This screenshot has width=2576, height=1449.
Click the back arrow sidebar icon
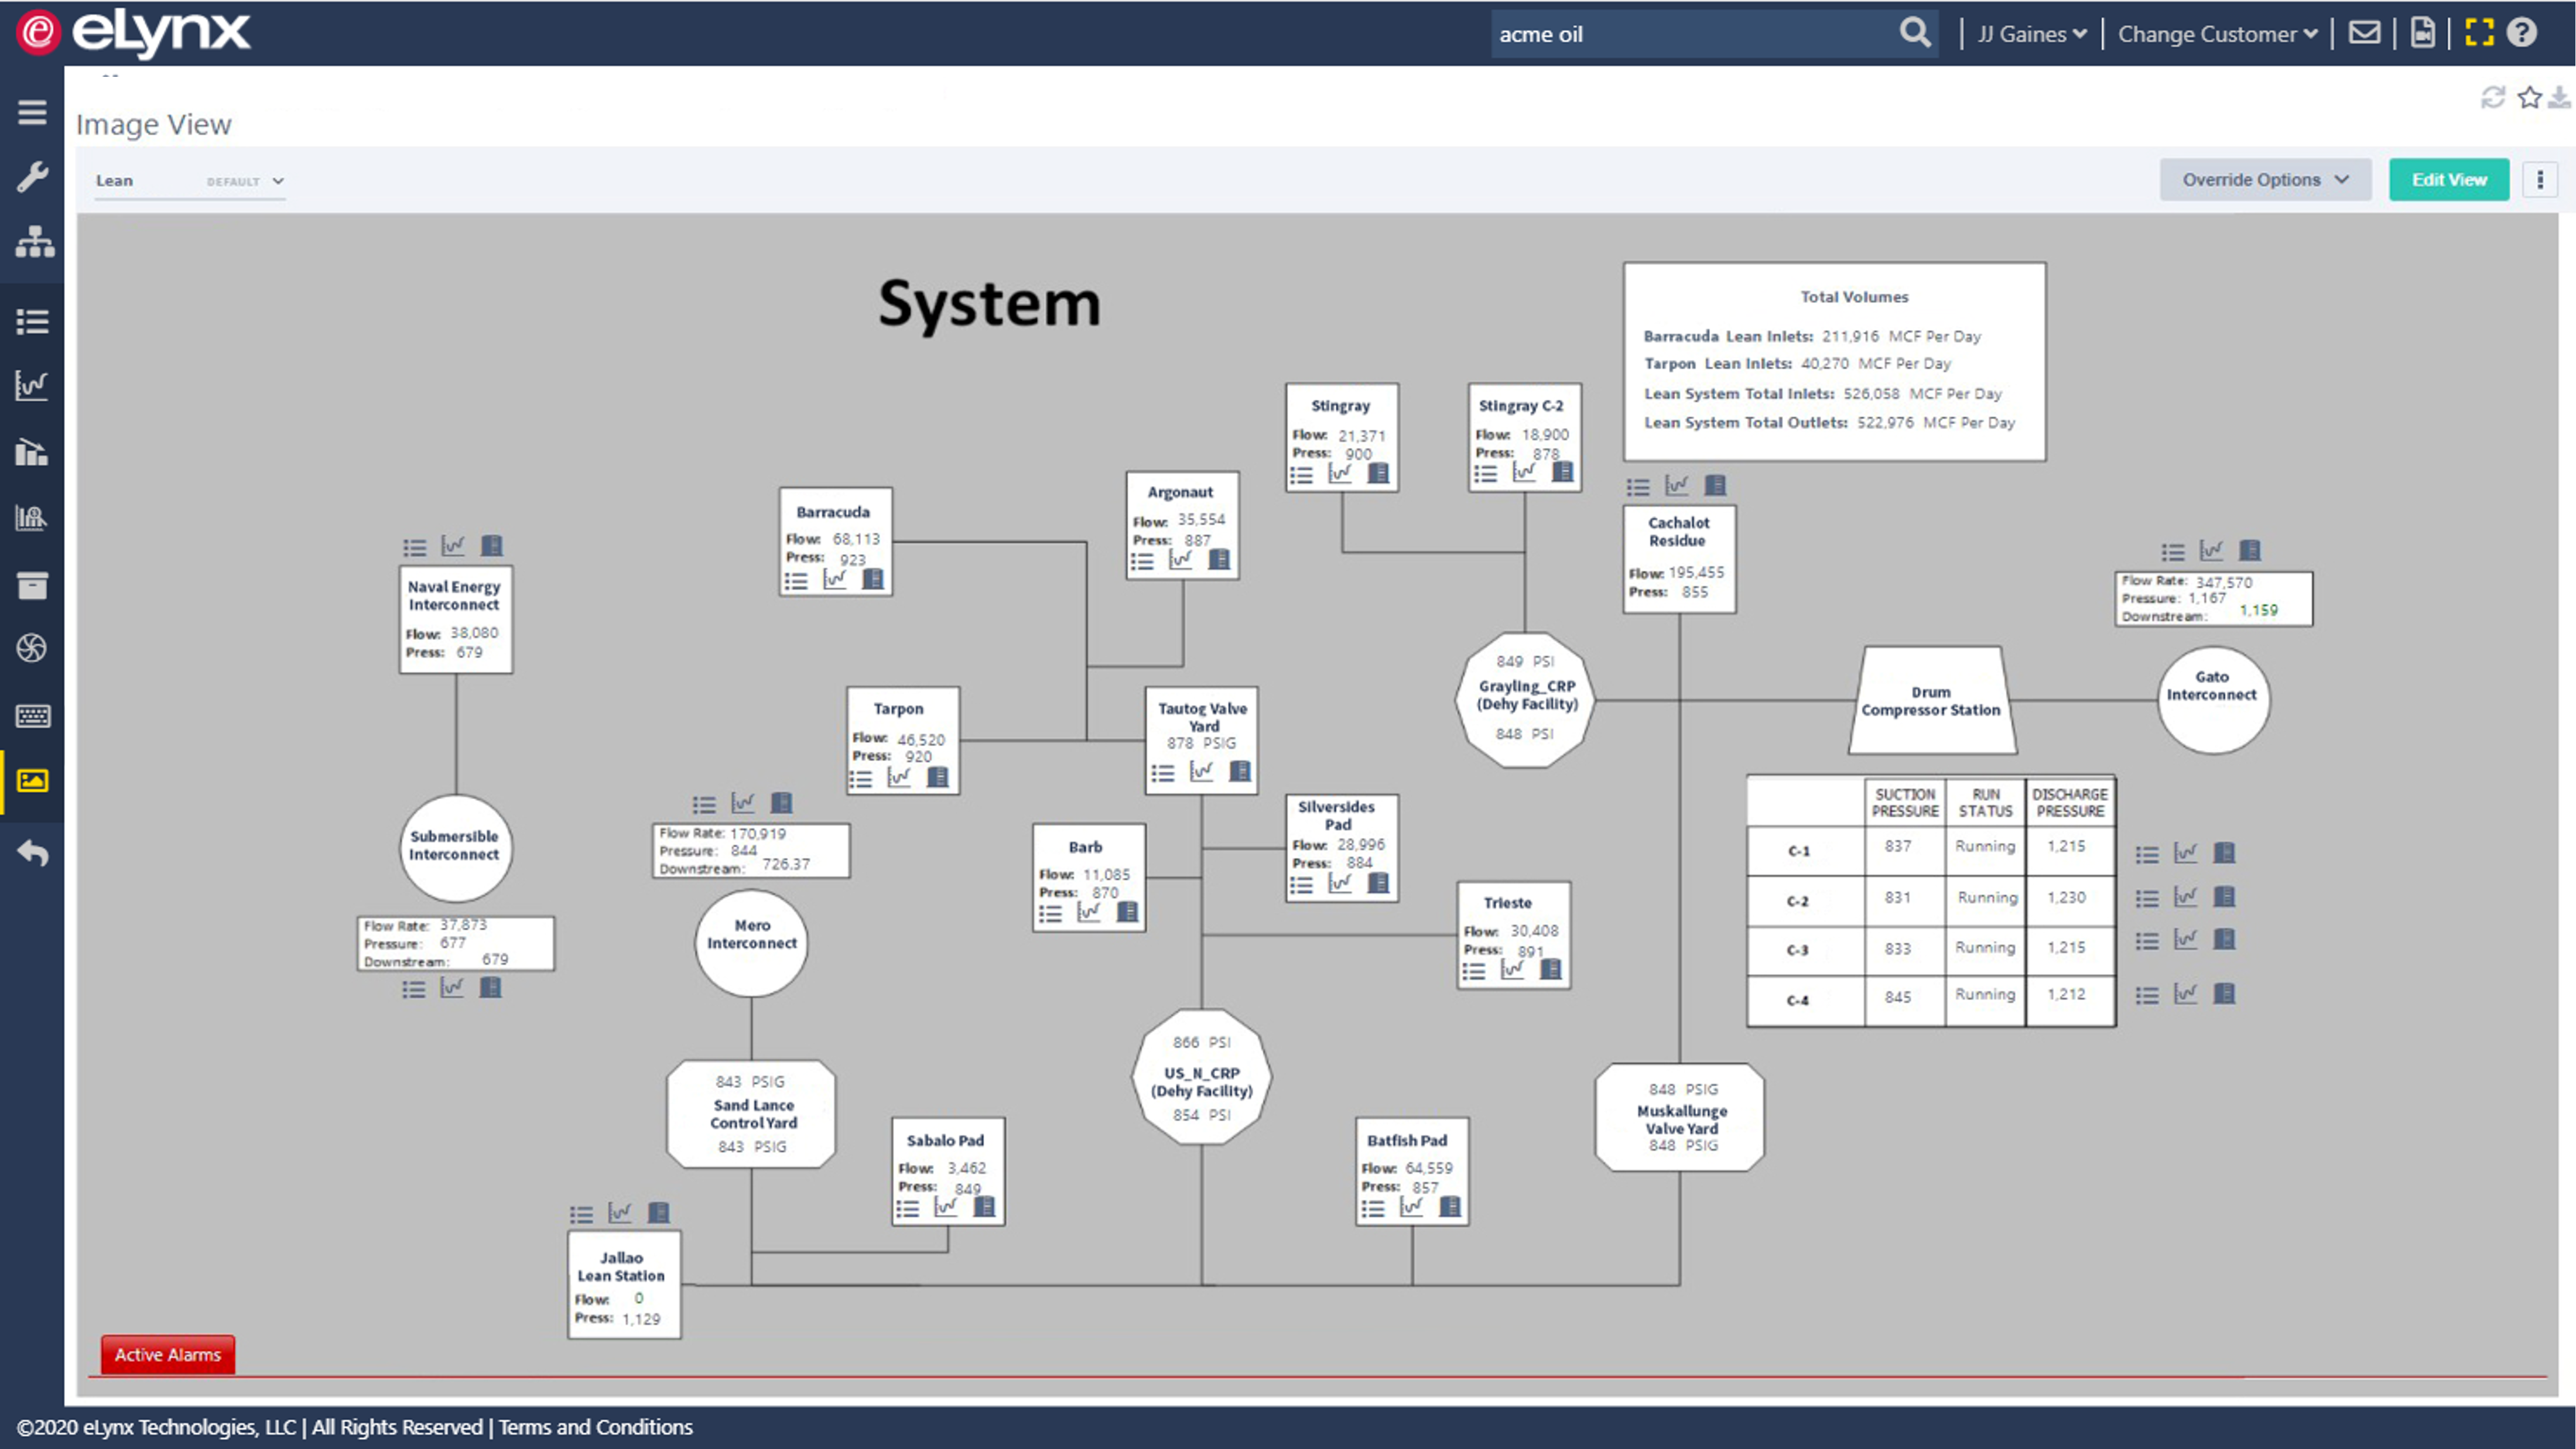(32, 853)
